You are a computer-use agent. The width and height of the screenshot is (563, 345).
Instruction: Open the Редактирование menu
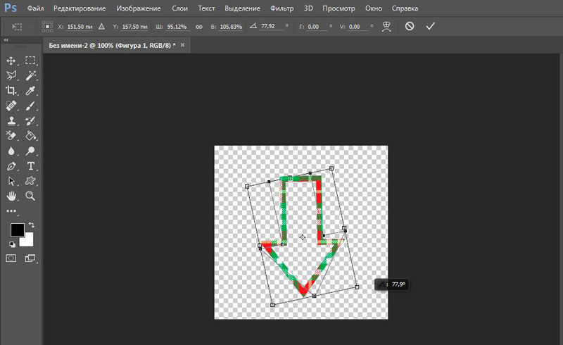tap(80, 8)
